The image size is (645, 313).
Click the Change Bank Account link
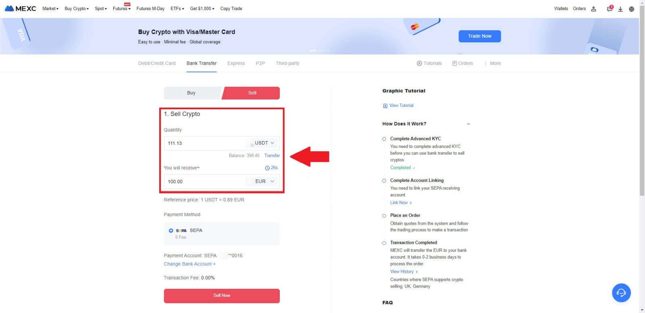[189, 264]
